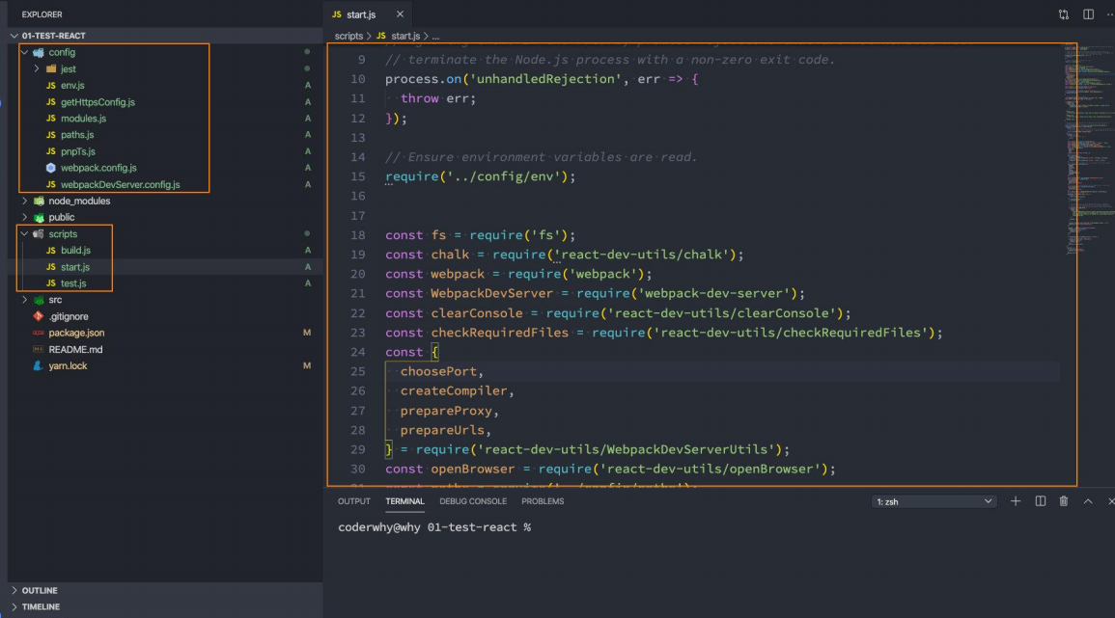
Task: Click the JS icon beside build.js
Action: pos(50,250)
